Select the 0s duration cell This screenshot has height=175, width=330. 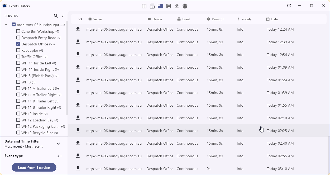point(208,169)
